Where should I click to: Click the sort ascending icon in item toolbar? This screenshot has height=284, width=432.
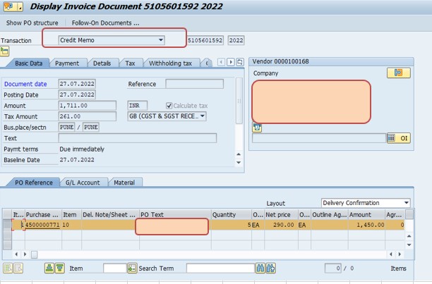(49, 268)
